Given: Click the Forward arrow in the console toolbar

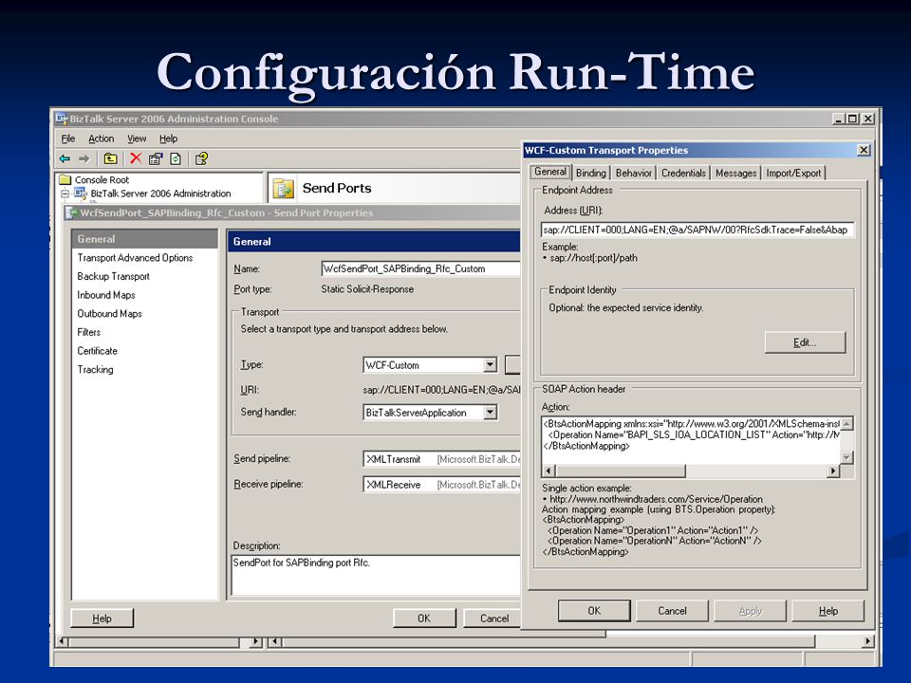Looking at the screenshot, I should [84, 158].
